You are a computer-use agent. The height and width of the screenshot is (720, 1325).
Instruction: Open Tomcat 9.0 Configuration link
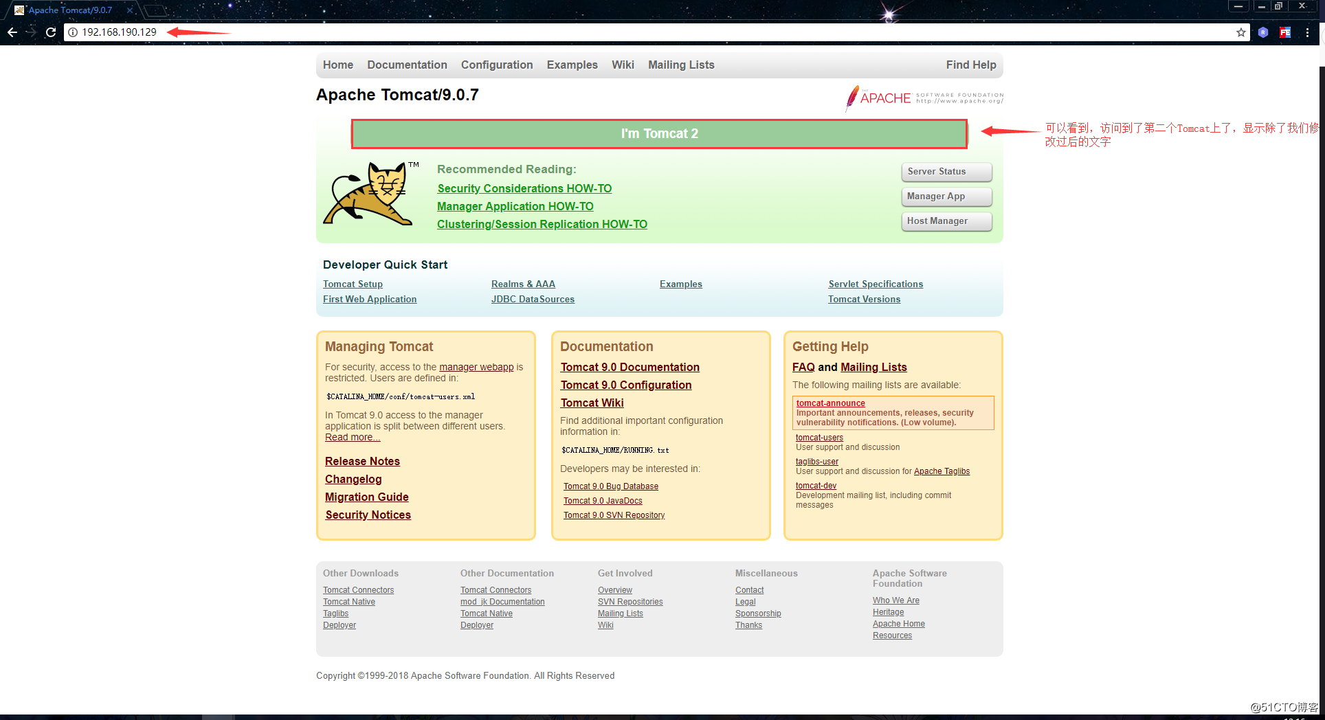[x=626, y=385]
